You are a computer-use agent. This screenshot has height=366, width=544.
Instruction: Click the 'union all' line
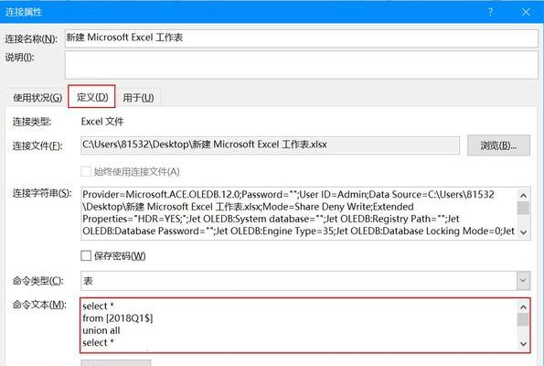(x=101, y=330)
